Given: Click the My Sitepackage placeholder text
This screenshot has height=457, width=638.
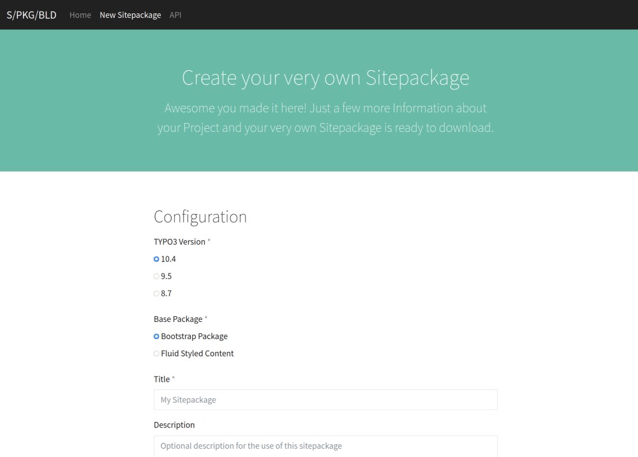Looking at the screenshot, I should (188, 400).
